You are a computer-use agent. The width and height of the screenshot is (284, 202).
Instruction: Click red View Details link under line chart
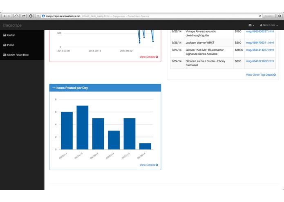coord(149,57)
